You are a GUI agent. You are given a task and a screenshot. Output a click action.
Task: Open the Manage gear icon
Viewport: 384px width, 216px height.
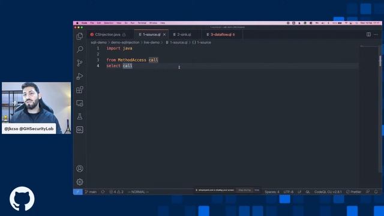pos(80,182)
